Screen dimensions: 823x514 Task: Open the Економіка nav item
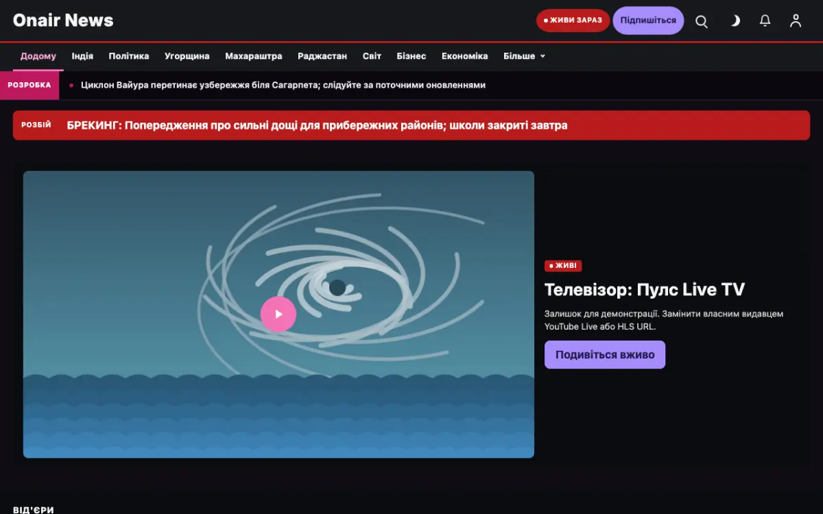(x=465, y=56)
